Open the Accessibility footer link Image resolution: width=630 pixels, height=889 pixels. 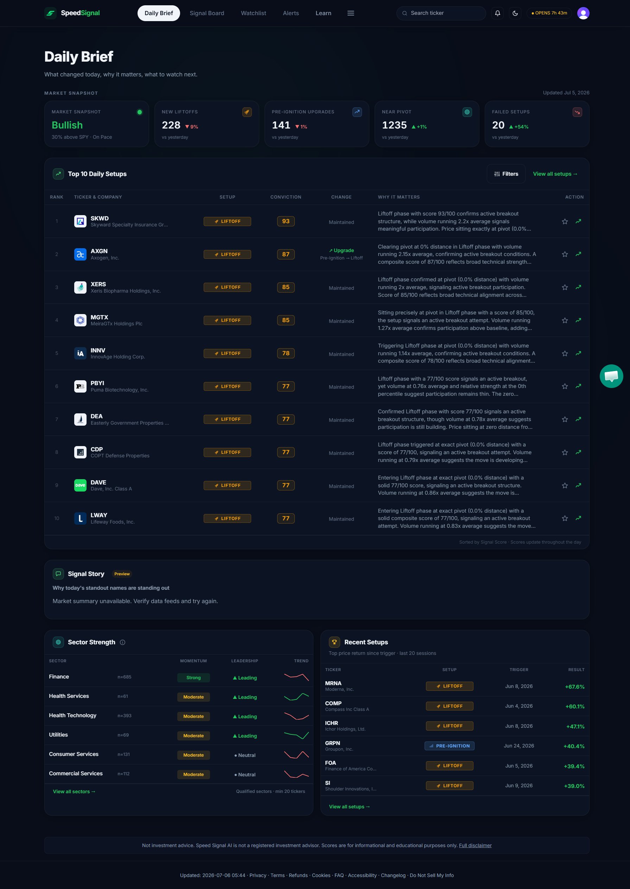tap(362, 875)
